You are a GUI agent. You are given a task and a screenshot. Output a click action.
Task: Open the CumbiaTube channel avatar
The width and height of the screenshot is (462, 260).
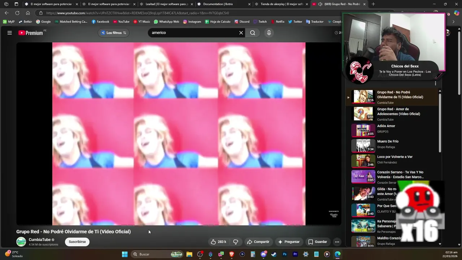tap(21, 242)
